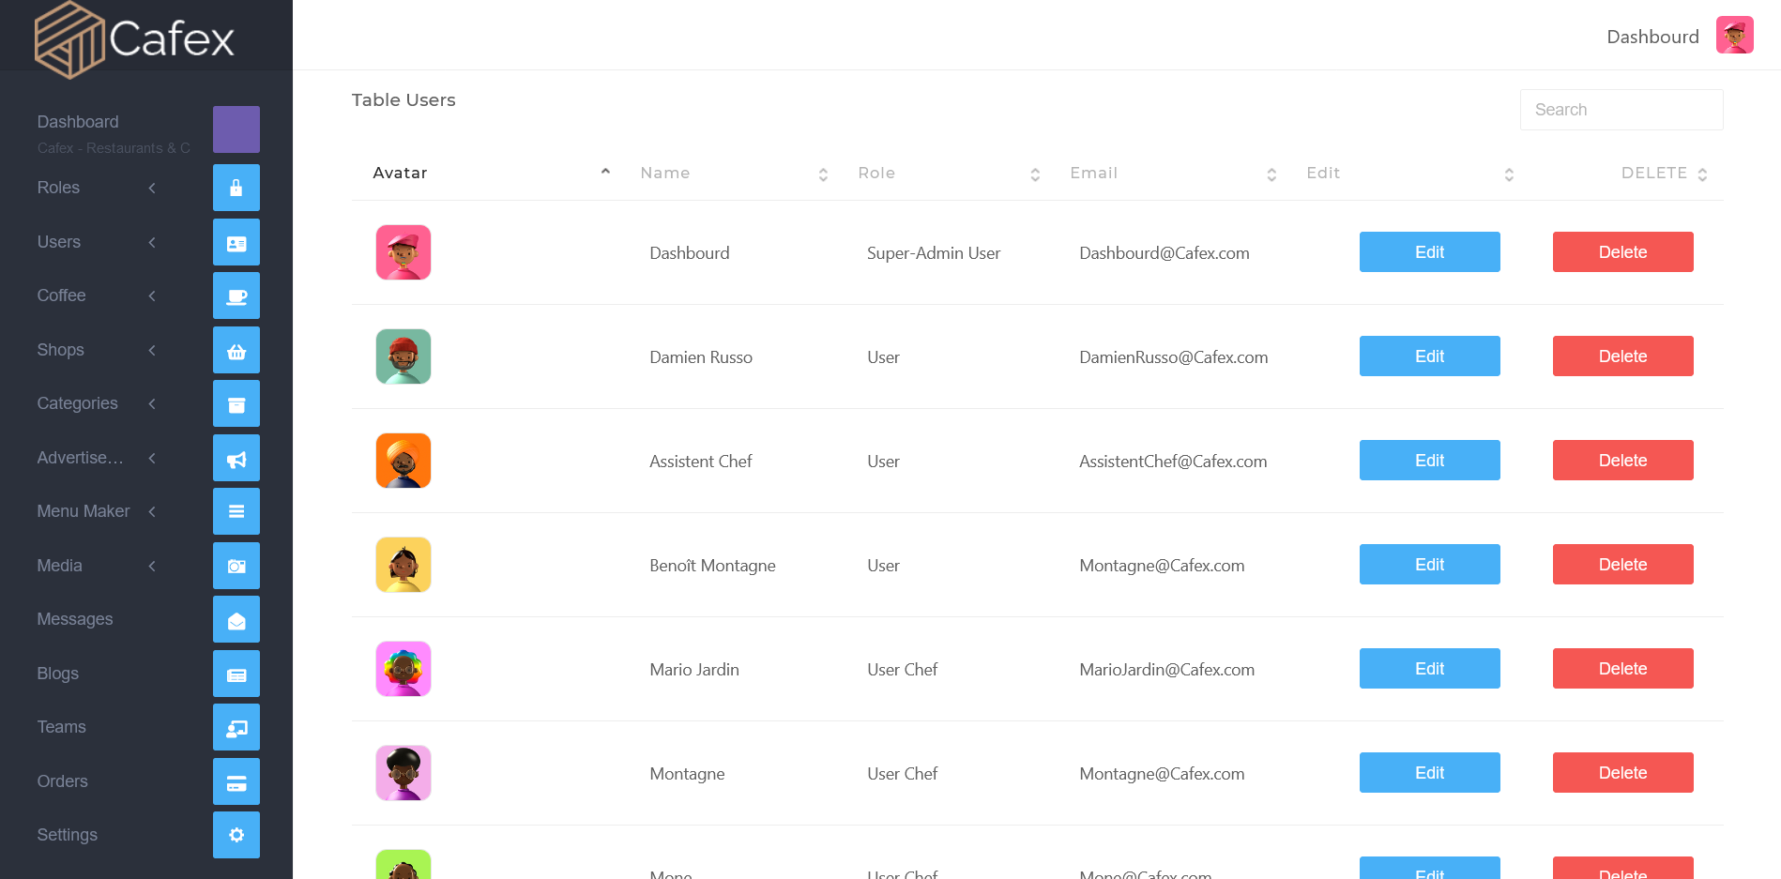Click the shopping basket icon beside Shops
This screenshot has width=1781, height=879.
coord(236,350)
